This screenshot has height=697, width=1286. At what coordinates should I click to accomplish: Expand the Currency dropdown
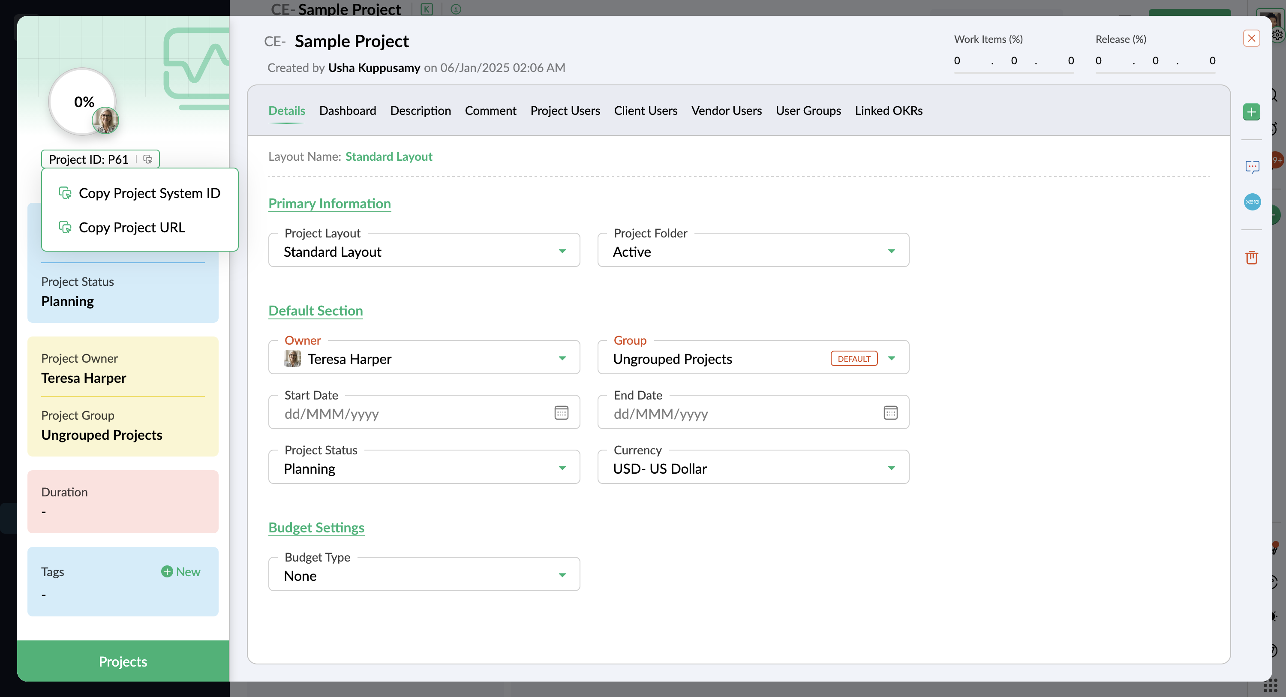pyautogui.click(x=891, y=468)
